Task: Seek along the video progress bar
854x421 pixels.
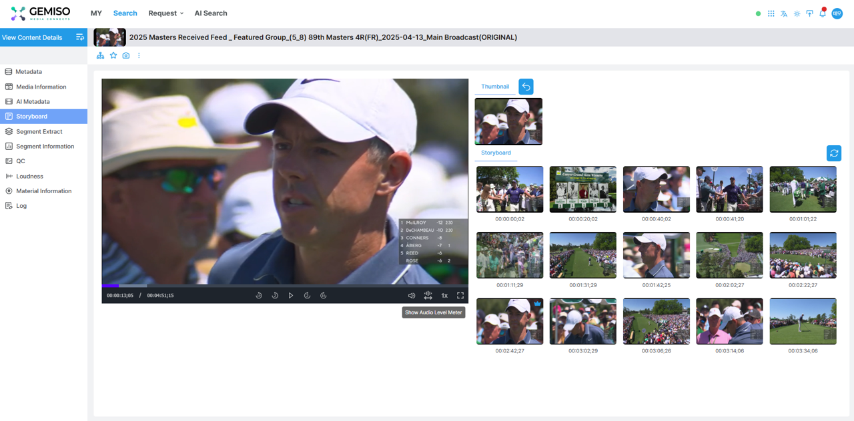Action: pos(285,286)
